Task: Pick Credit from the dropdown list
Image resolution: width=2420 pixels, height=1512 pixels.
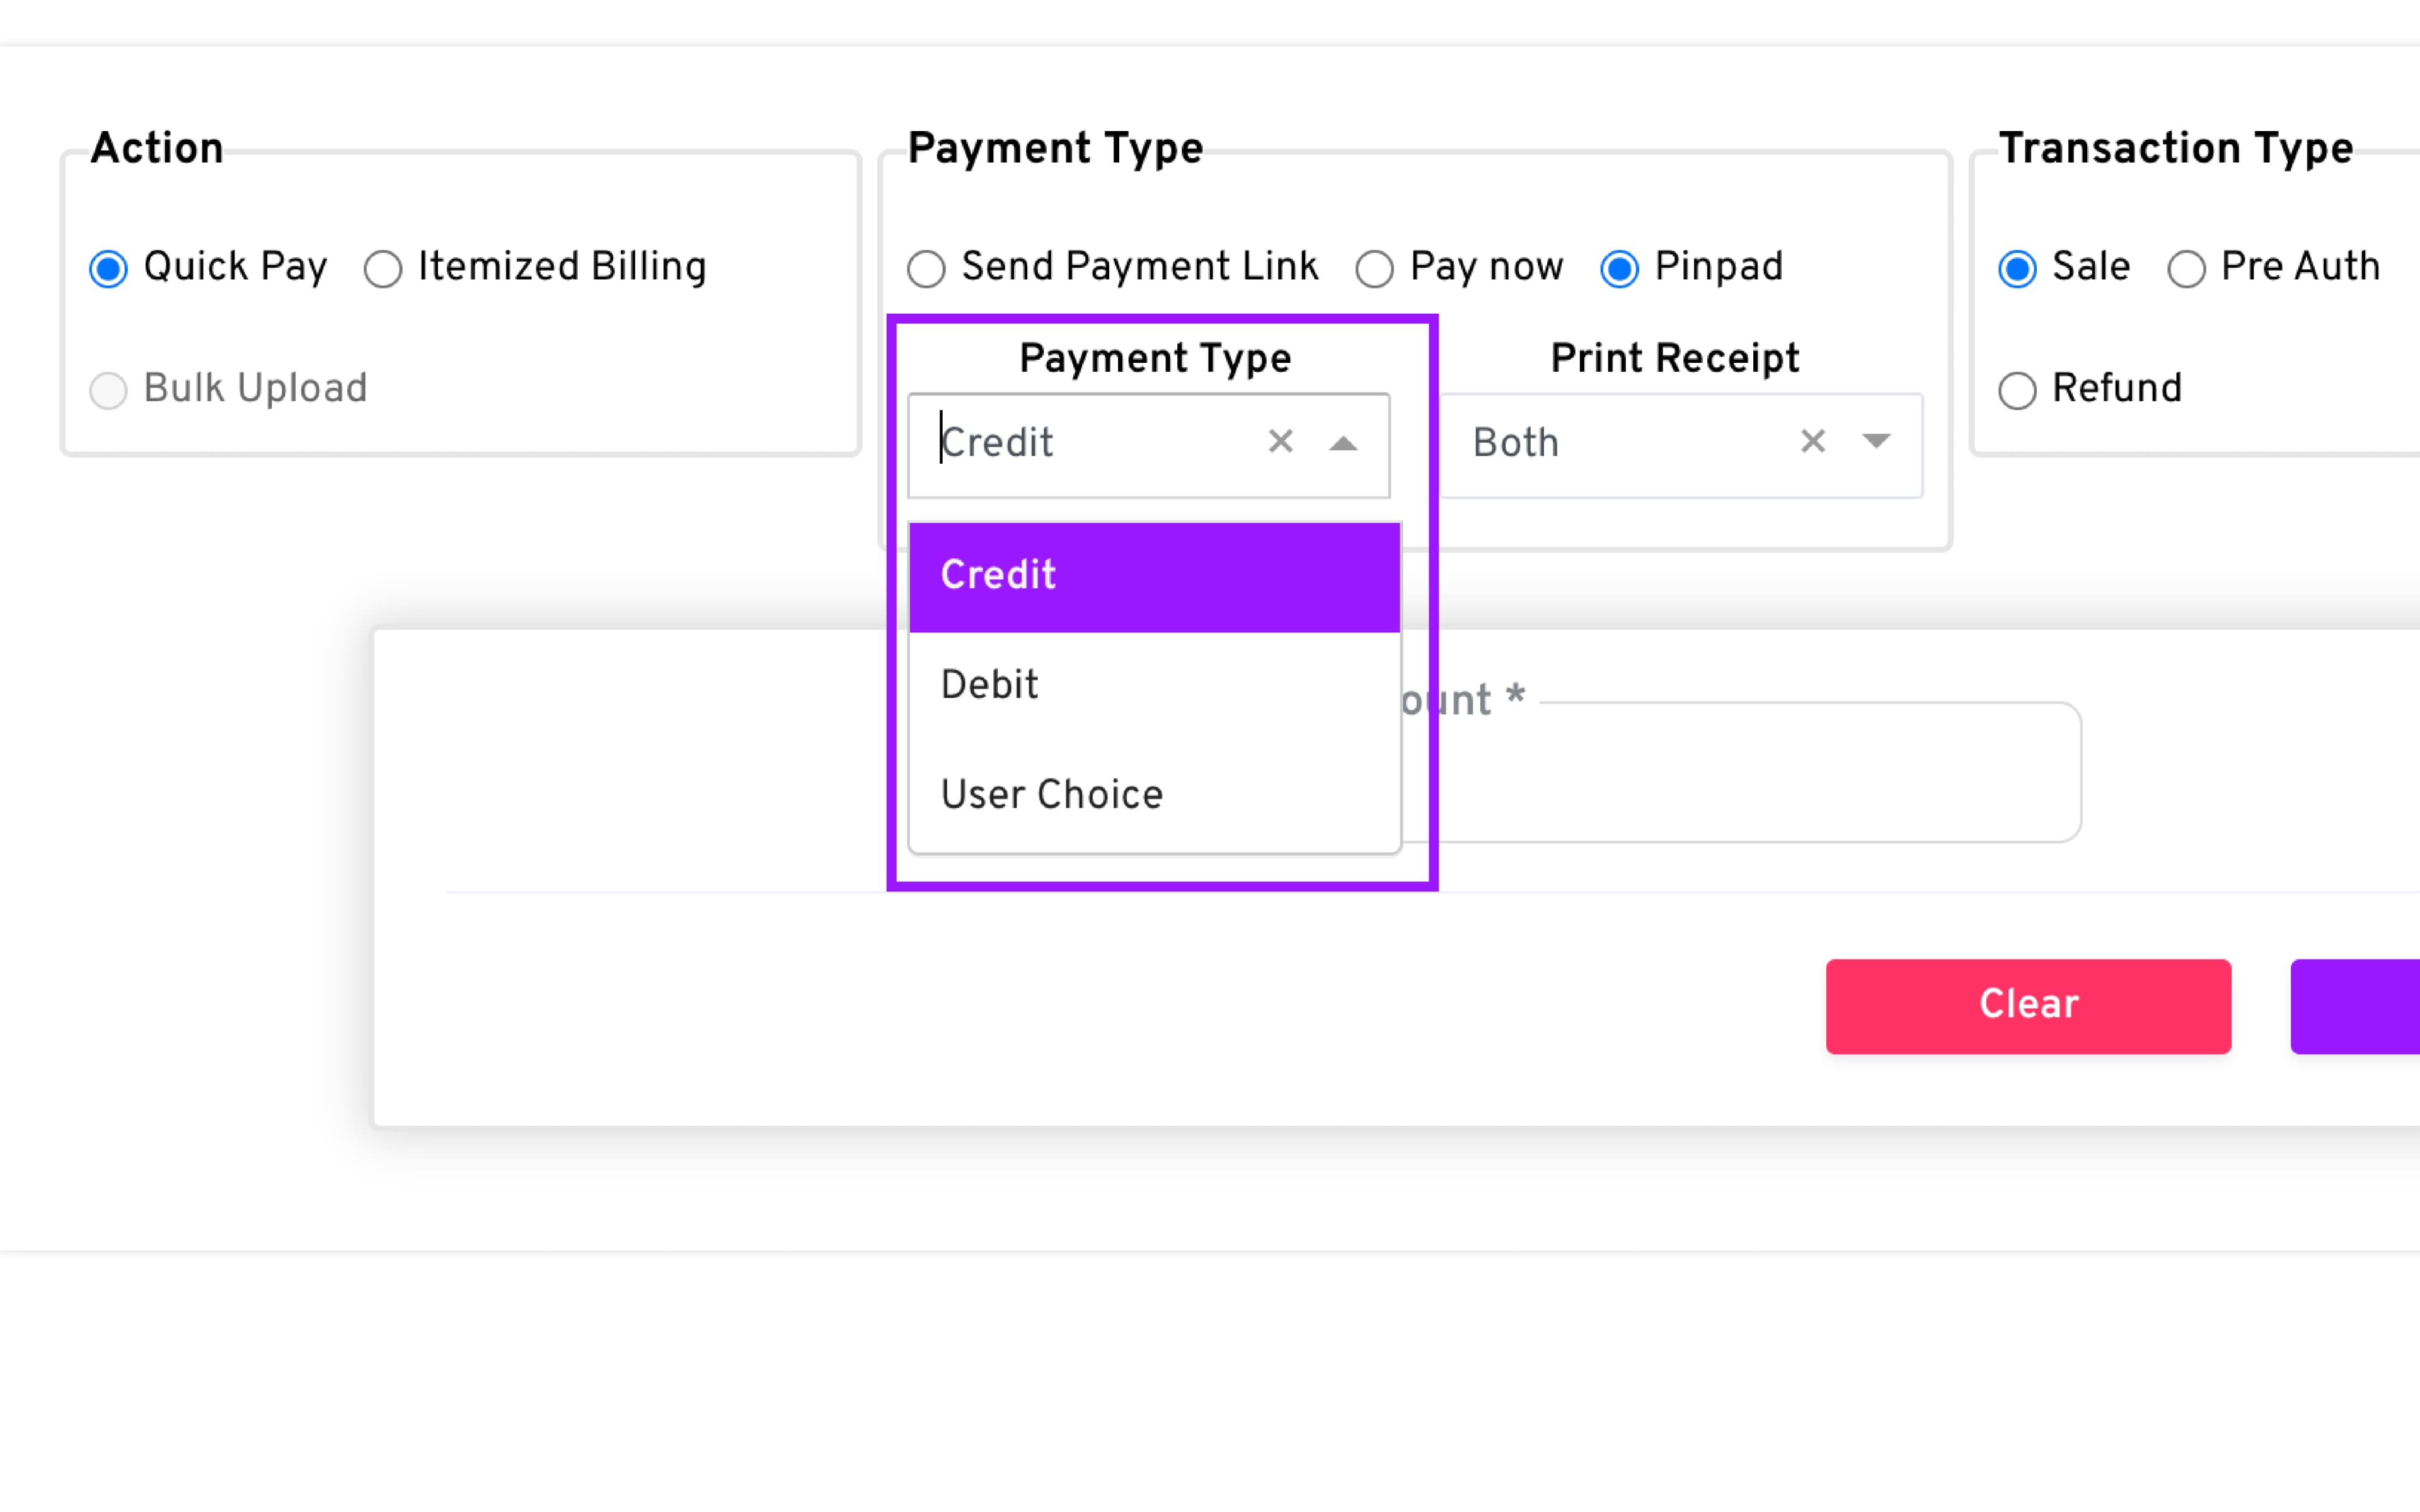Action: [x=1154, y=576]
